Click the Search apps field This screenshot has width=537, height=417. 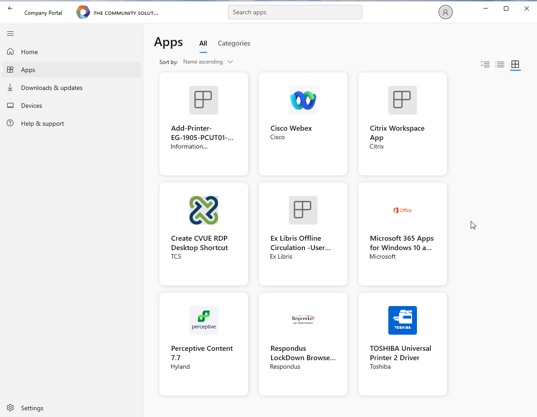295,13
